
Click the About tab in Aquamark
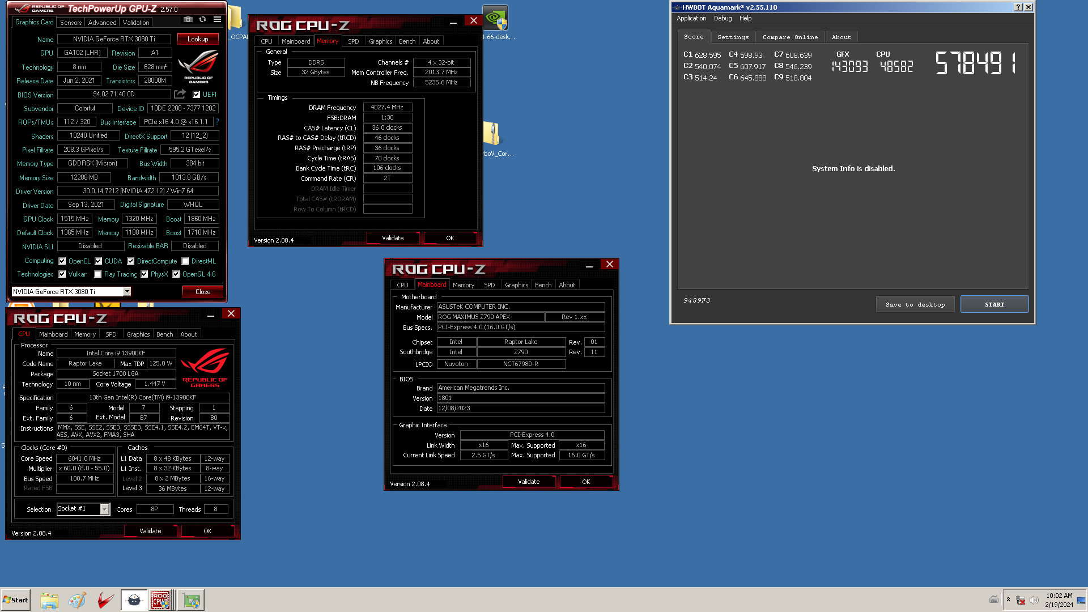tap(841, 37)
